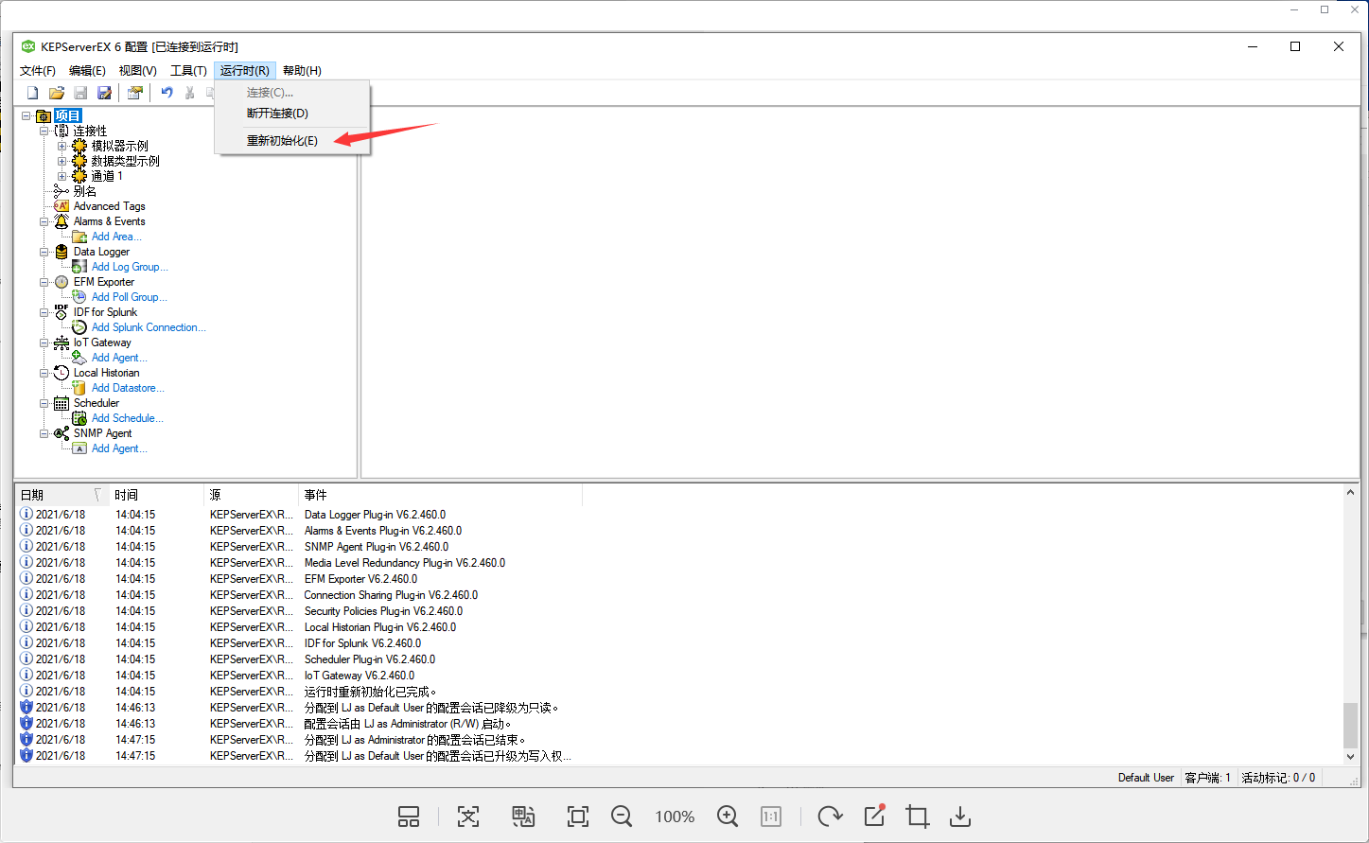Click the 100% zoom level text
The width and height of the screenshot is (1369, 843).
point(675,817)
